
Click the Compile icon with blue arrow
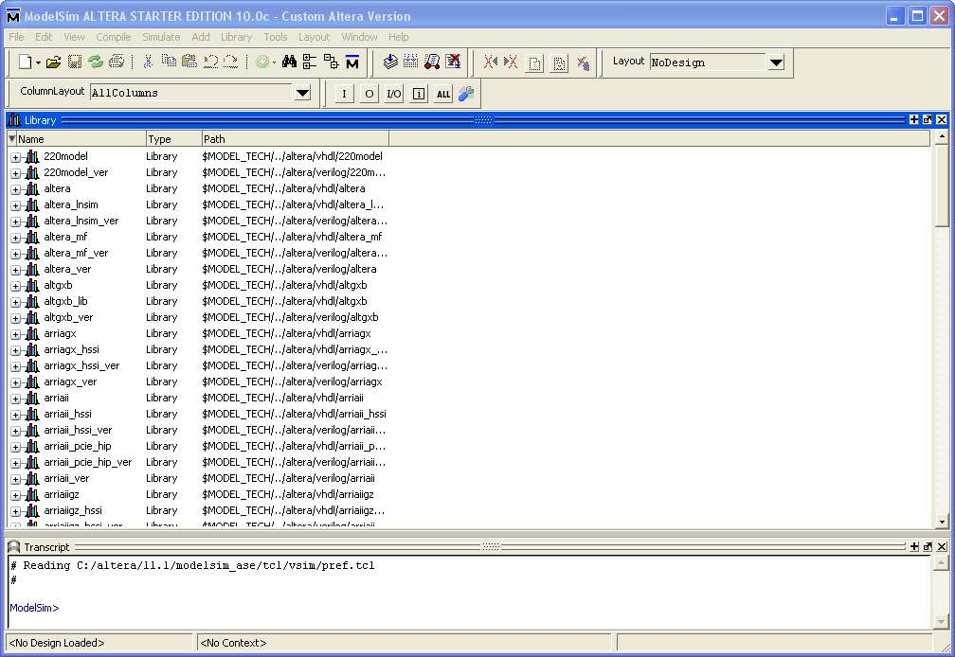click(390, 62)
